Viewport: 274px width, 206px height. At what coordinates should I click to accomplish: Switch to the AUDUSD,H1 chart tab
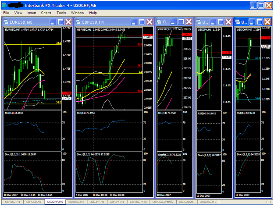(208, 202)
